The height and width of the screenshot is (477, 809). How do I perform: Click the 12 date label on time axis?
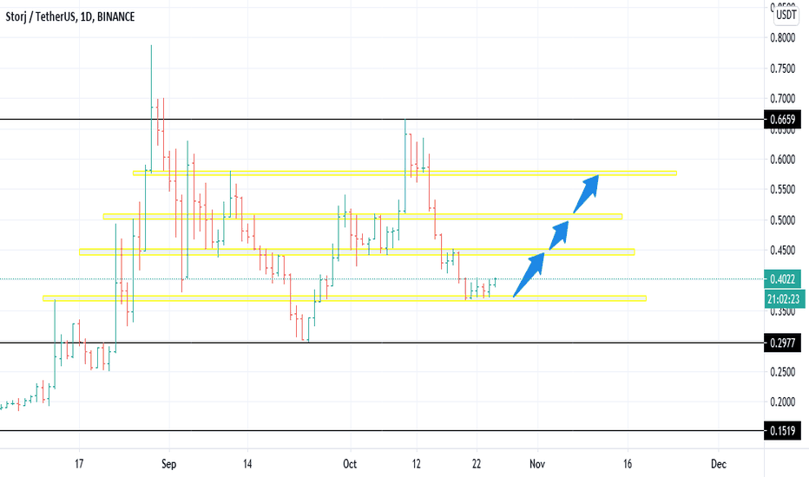click(417, 464)
